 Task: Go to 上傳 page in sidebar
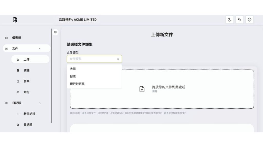point(26,59)
